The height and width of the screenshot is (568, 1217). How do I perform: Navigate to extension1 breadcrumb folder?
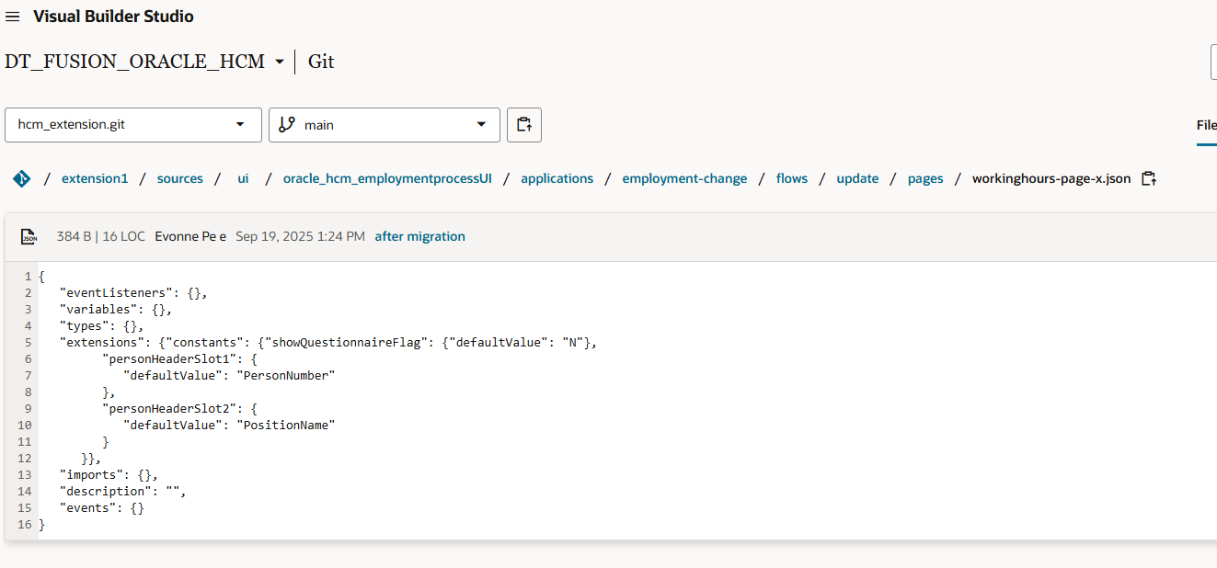[x=95, y=178]
